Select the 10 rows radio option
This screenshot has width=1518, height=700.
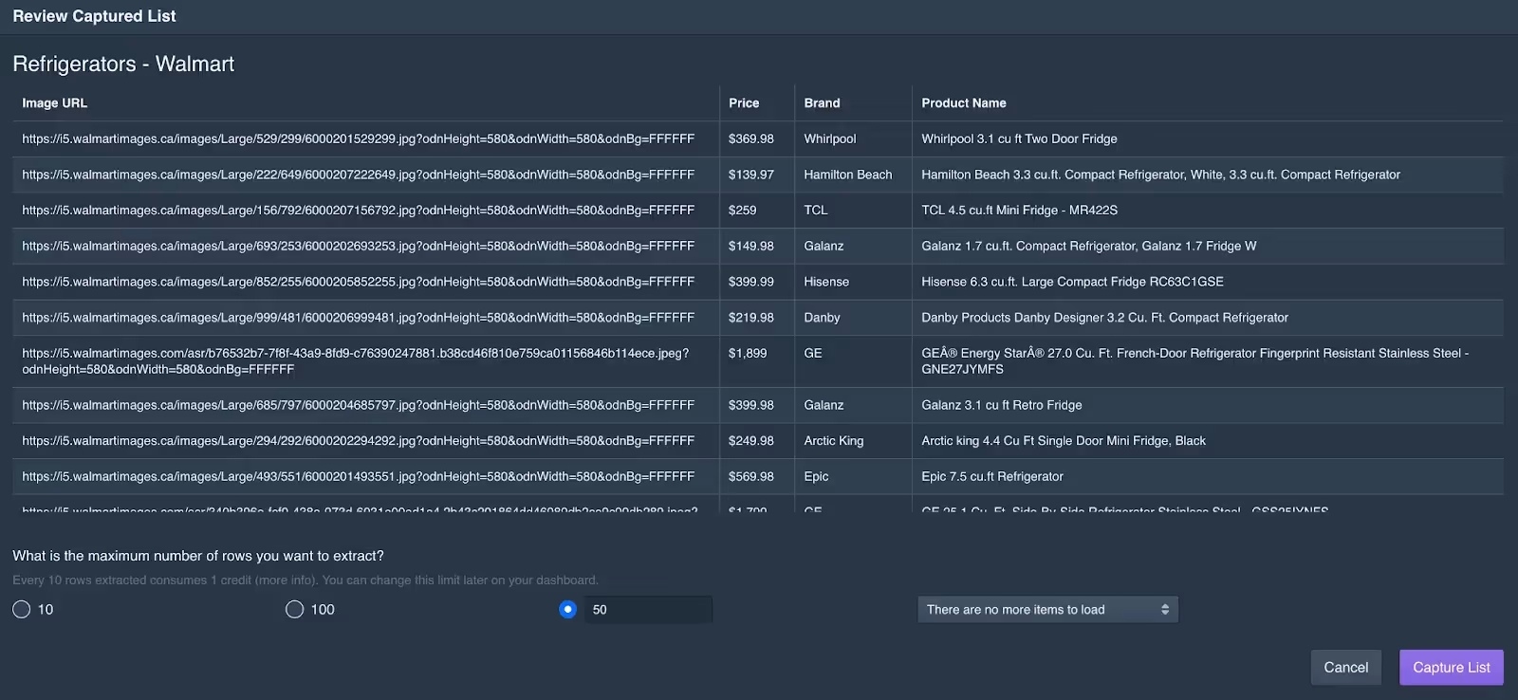pos(22,610)
